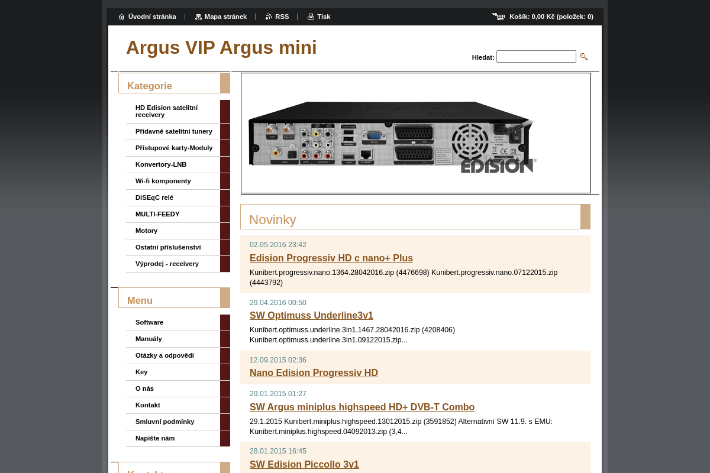This screenshot has width=710, height=473.
Task: Open the Kontakt menu page
Action: 148,405
